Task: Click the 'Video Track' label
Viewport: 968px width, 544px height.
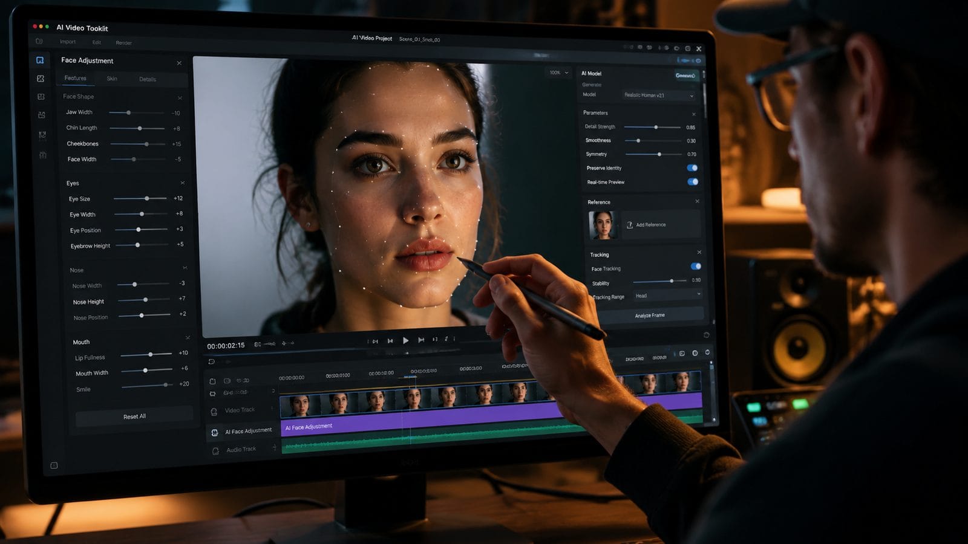Action: (x=240, y=410)
